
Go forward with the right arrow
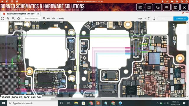point(53,18)
